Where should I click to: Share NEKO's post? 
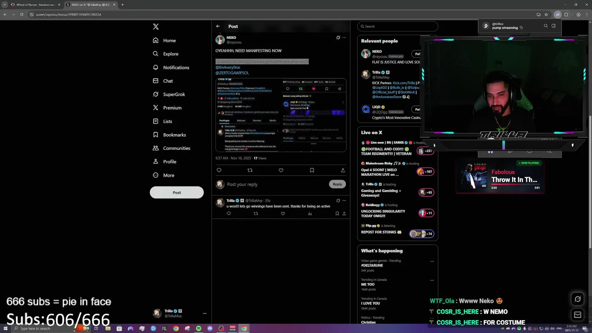pyautogui.click(x=343, y=170)
